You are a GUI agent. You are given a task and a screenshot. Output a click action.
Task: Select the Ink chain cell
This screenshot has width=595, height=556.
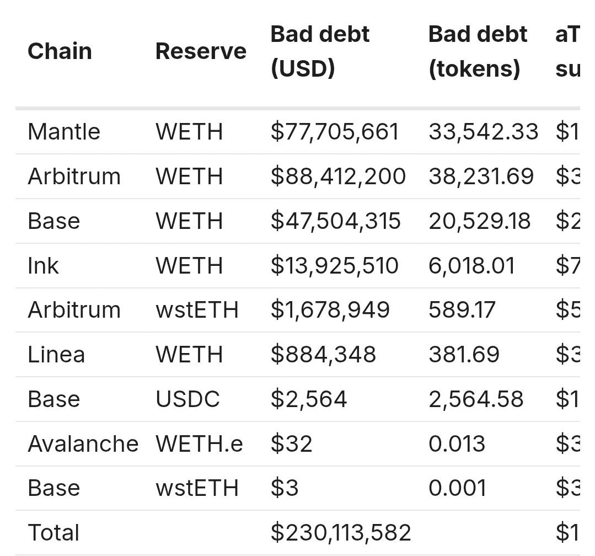coord(43,266)
